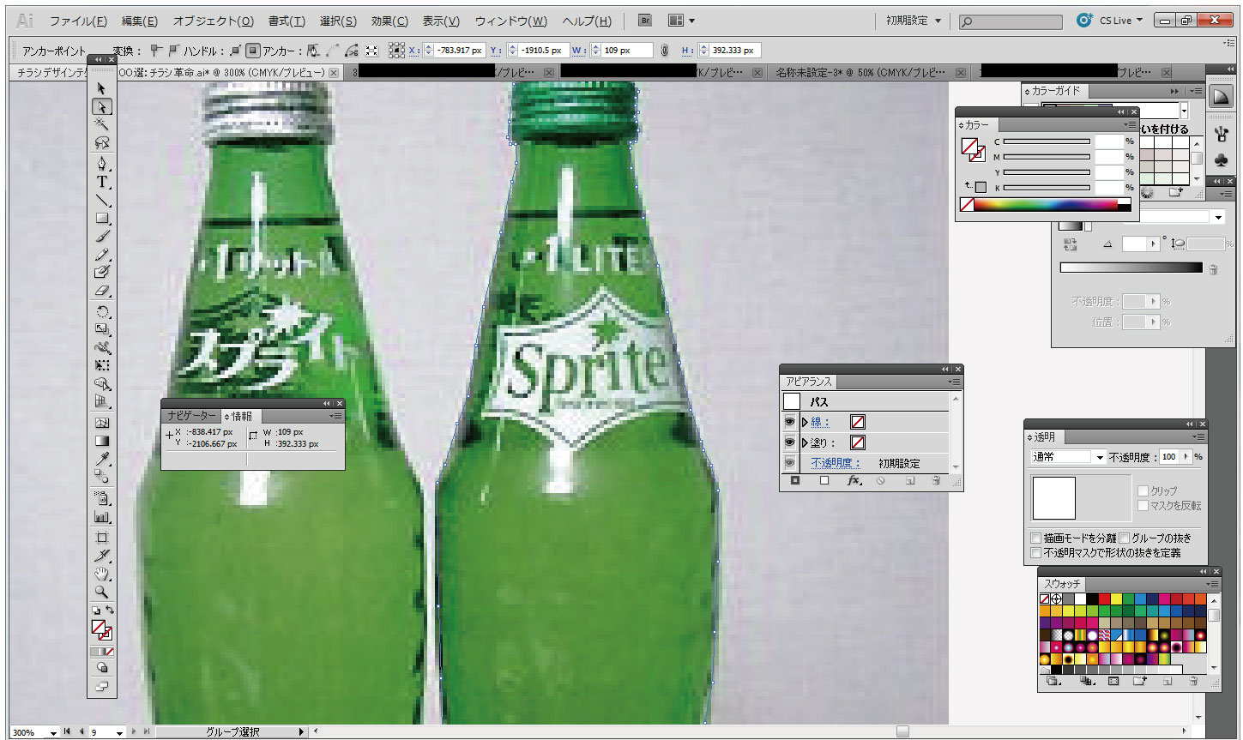Open the オブジェクト(O) menu
Image resolution: width=1243 pixels, height=740 pixels.
(x=214, y=21)
